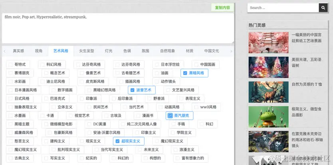The width and height of the screenshot is (333, 165).
Task: Open the deer T-shirt design thumbnail
Action: point(268,92)
